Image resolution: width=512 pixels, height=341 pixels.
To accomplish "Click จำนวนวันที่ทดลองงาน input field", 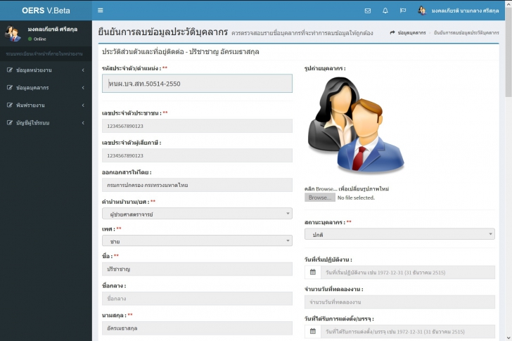I will coord(399,302).
